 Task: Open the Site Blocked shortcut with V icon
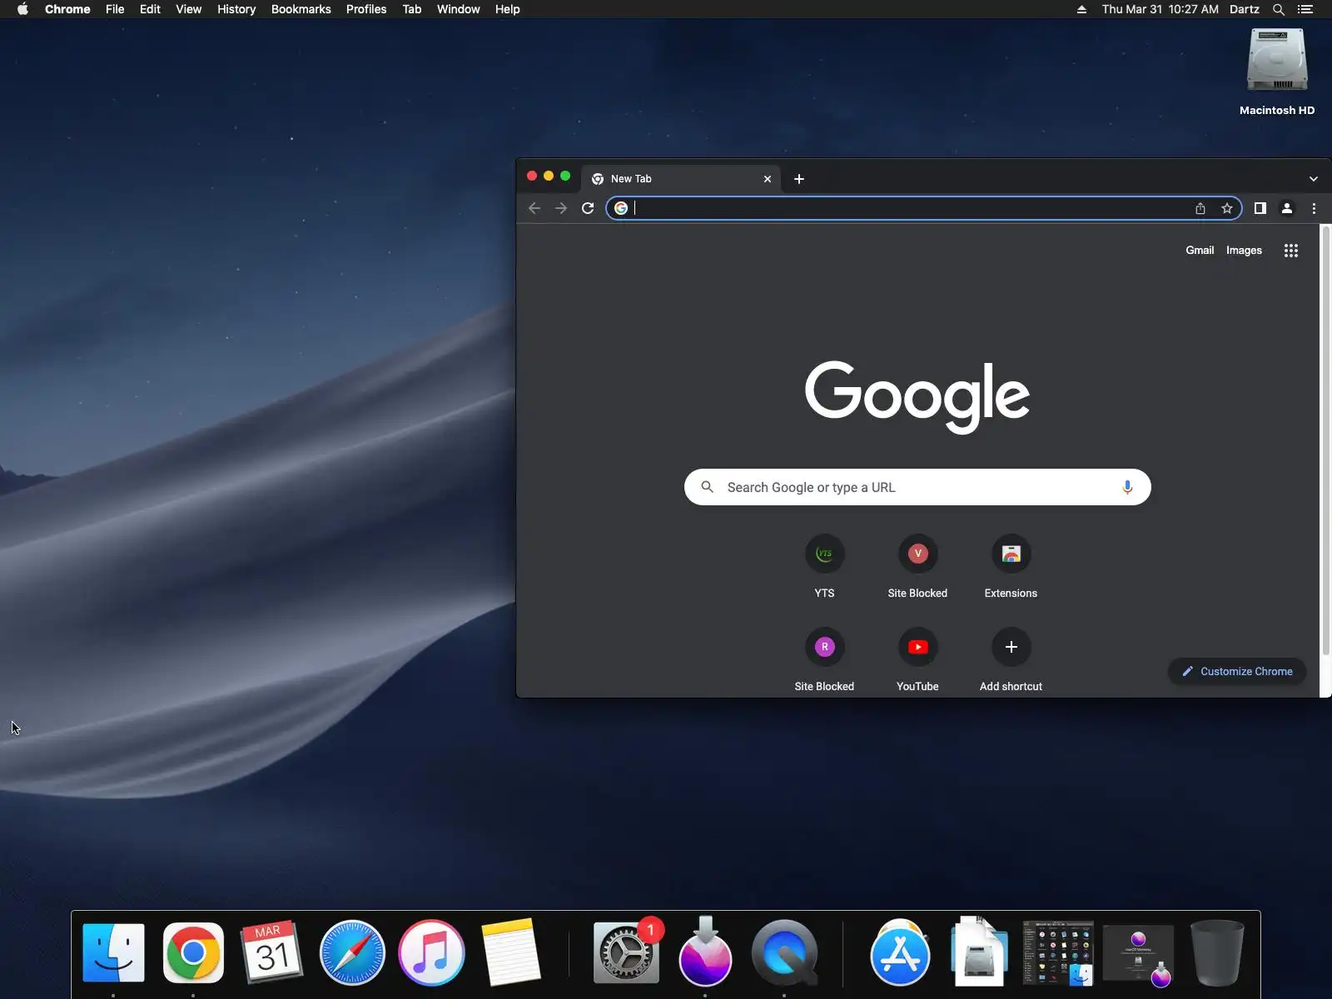point(917,569)
